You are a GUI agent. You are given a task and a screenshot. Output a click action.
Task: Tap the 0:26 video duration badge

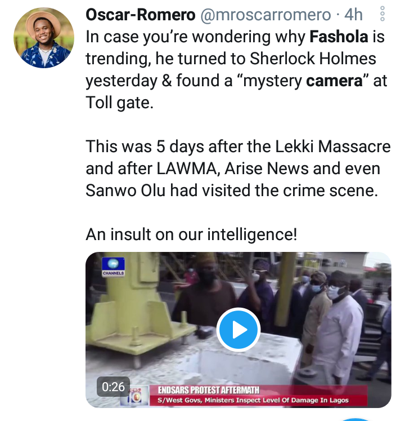click(114, 387)
